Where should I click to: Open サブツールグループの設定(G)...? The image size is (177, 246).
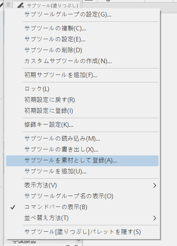[x=82, y=14]
